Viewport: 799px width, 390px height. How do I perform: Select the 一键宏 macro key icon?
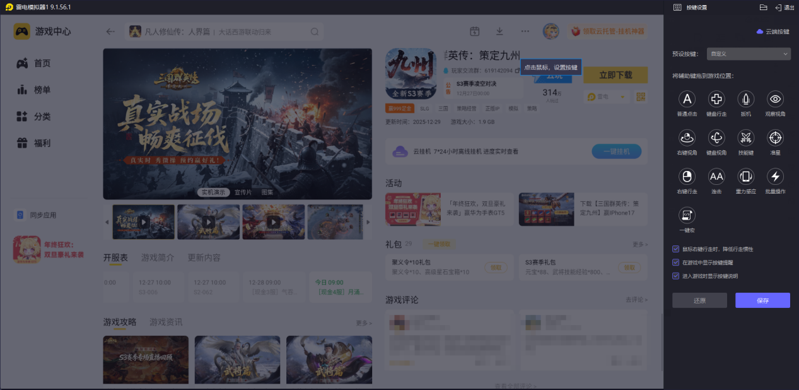[687, 215]
